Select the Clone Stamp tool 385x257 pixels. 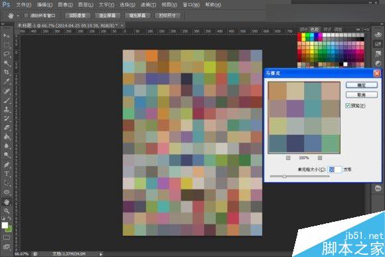coord(7,109)
